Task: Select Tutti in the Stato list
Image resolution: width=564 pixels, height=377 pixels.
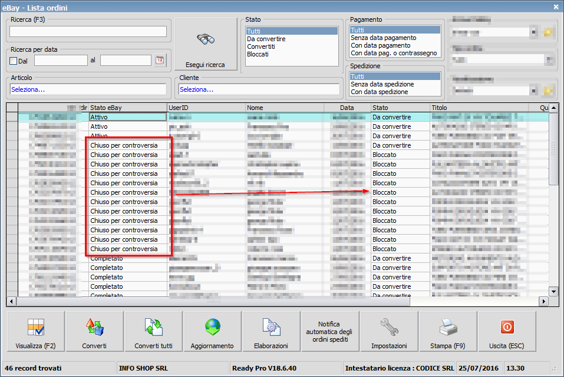Action: click(x=292, y=31)
